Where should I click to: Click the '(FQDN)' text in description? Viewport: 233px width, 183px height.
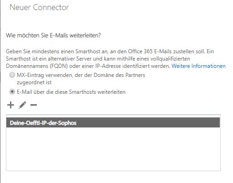click(59, 66)
